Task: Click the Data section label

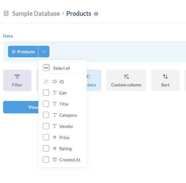Action: click(8, 36)
